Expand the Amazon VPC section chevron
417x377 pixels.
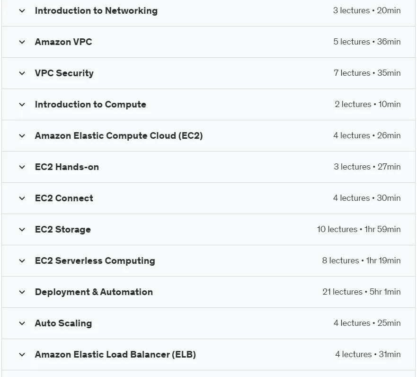coord(22,42)
